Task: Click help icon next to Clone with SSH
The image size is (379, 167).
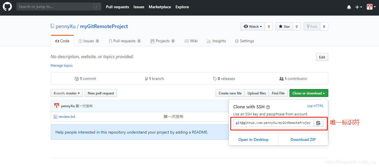Action: pos(268,107)
